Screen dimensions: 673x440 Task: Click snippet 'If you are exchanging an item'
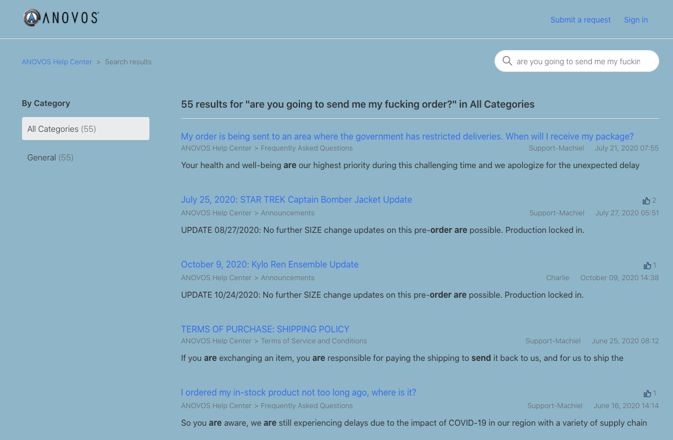pos(402,358)
